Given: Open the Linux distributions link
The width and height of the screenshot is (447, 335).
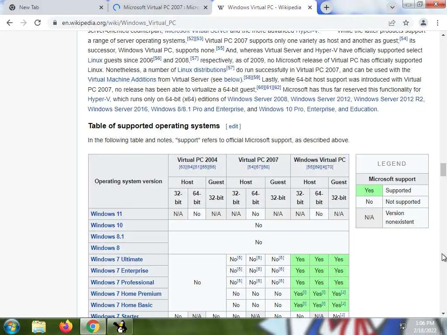Looking at the screenshot, I should click(202, 70).
